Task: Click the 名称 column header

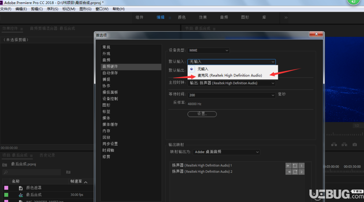Action: pos(16,182)
